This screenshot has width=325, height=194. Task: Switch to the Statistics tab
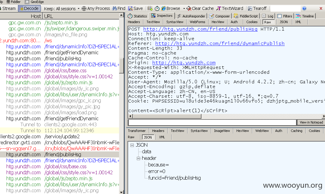[x=137, y=16]
